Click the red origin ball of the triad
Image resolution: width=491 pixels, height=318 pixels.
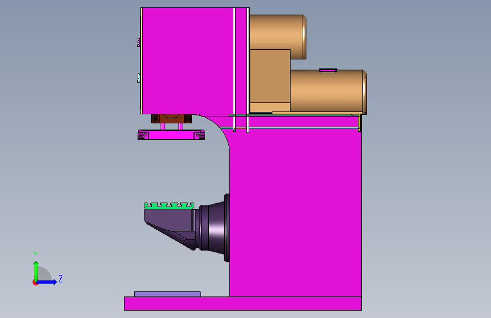tap(35, 282)
